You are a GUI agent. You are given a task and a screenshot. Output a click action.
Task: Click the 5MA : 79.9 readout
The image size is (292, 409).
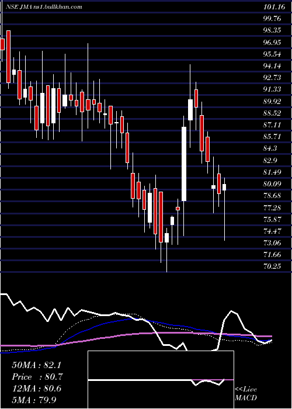[34, 400]
